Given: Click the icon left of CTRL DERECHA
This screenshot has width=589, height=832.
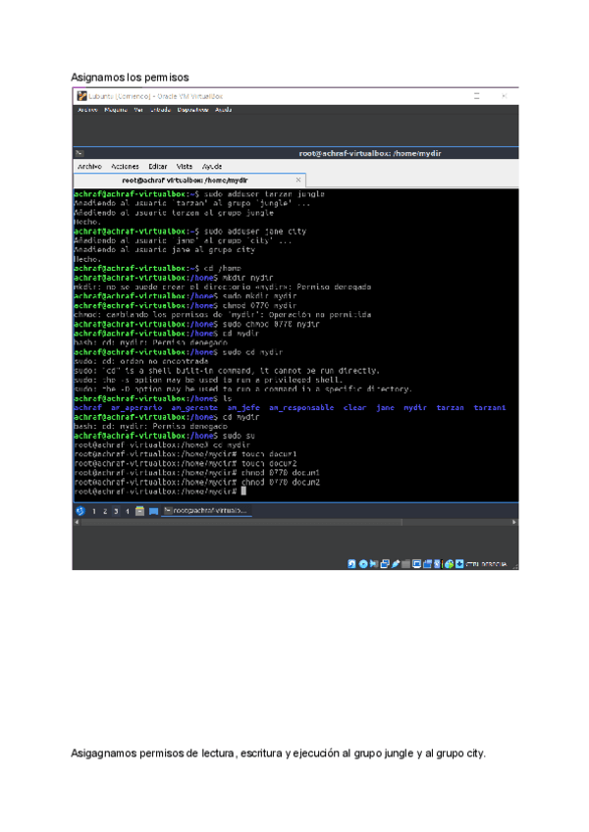Looking at the screenshot, I should click(x=459, y=564).
